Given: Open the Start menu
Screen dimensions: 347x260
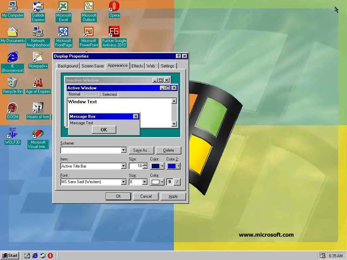Looking at the screenshot, I should click(10, 256).
